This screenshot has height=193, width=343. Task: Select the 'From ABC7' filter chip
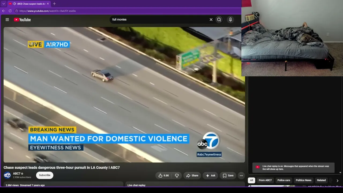pos(265,180)
